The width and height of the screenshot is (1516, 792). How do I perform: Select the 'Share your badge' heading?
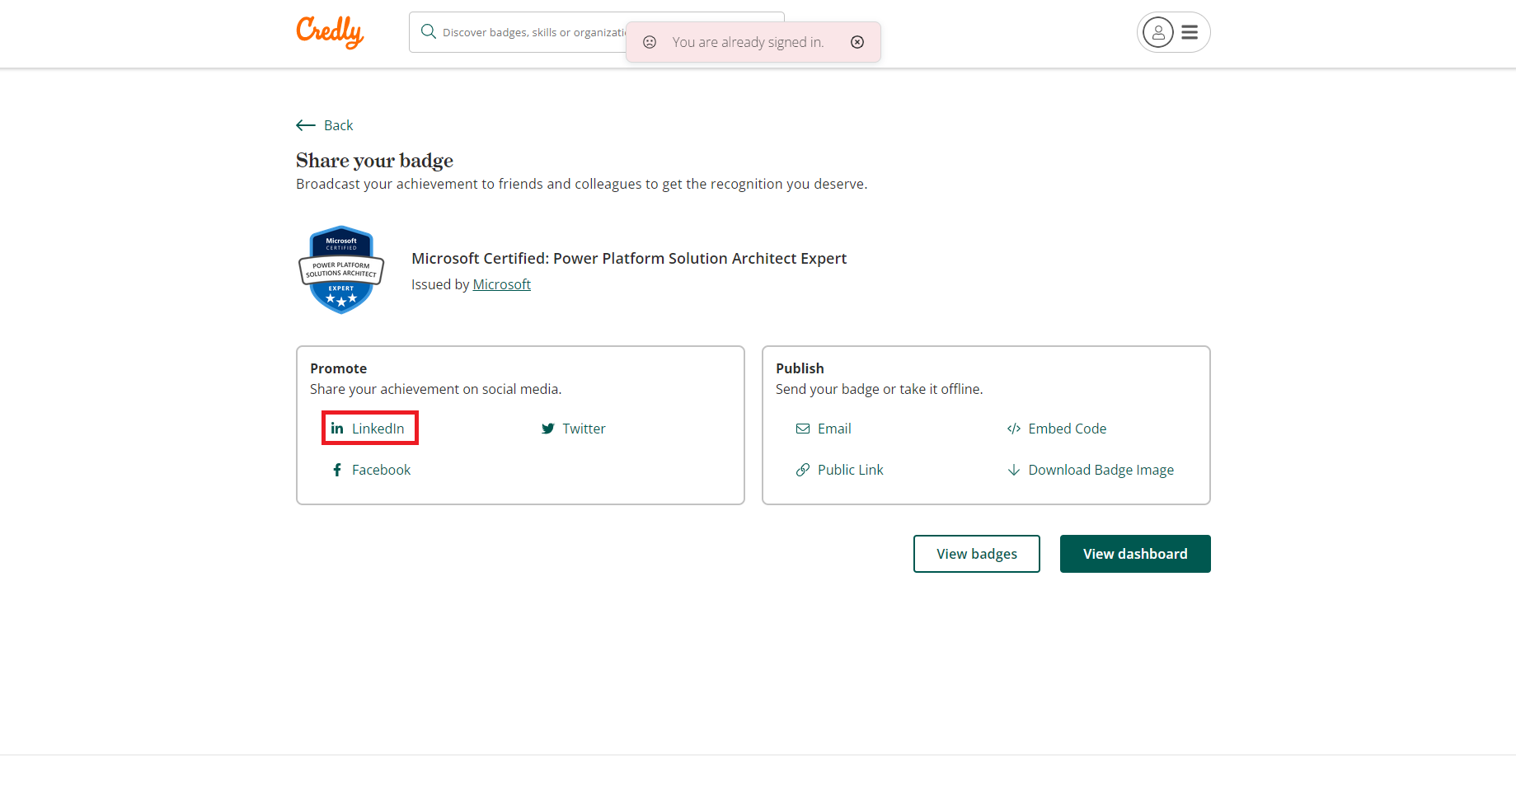point(374,161)
